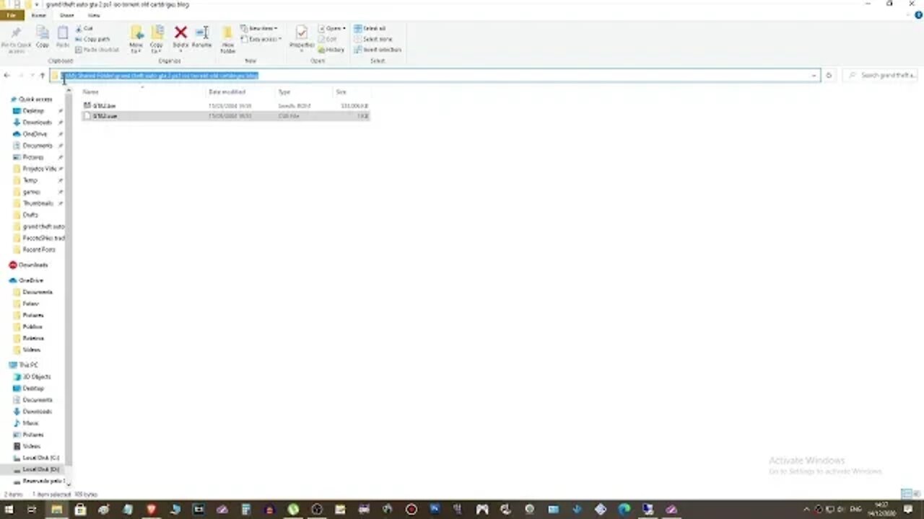Screen dimensions: 924x519
Task: Click Select none in the ribbon
Action: tap(373, 39)
